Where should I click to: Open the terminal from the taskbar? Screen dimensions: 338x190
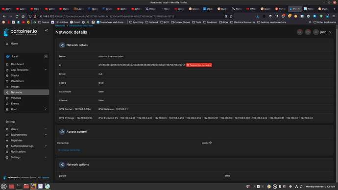click(x=19, y=186)
